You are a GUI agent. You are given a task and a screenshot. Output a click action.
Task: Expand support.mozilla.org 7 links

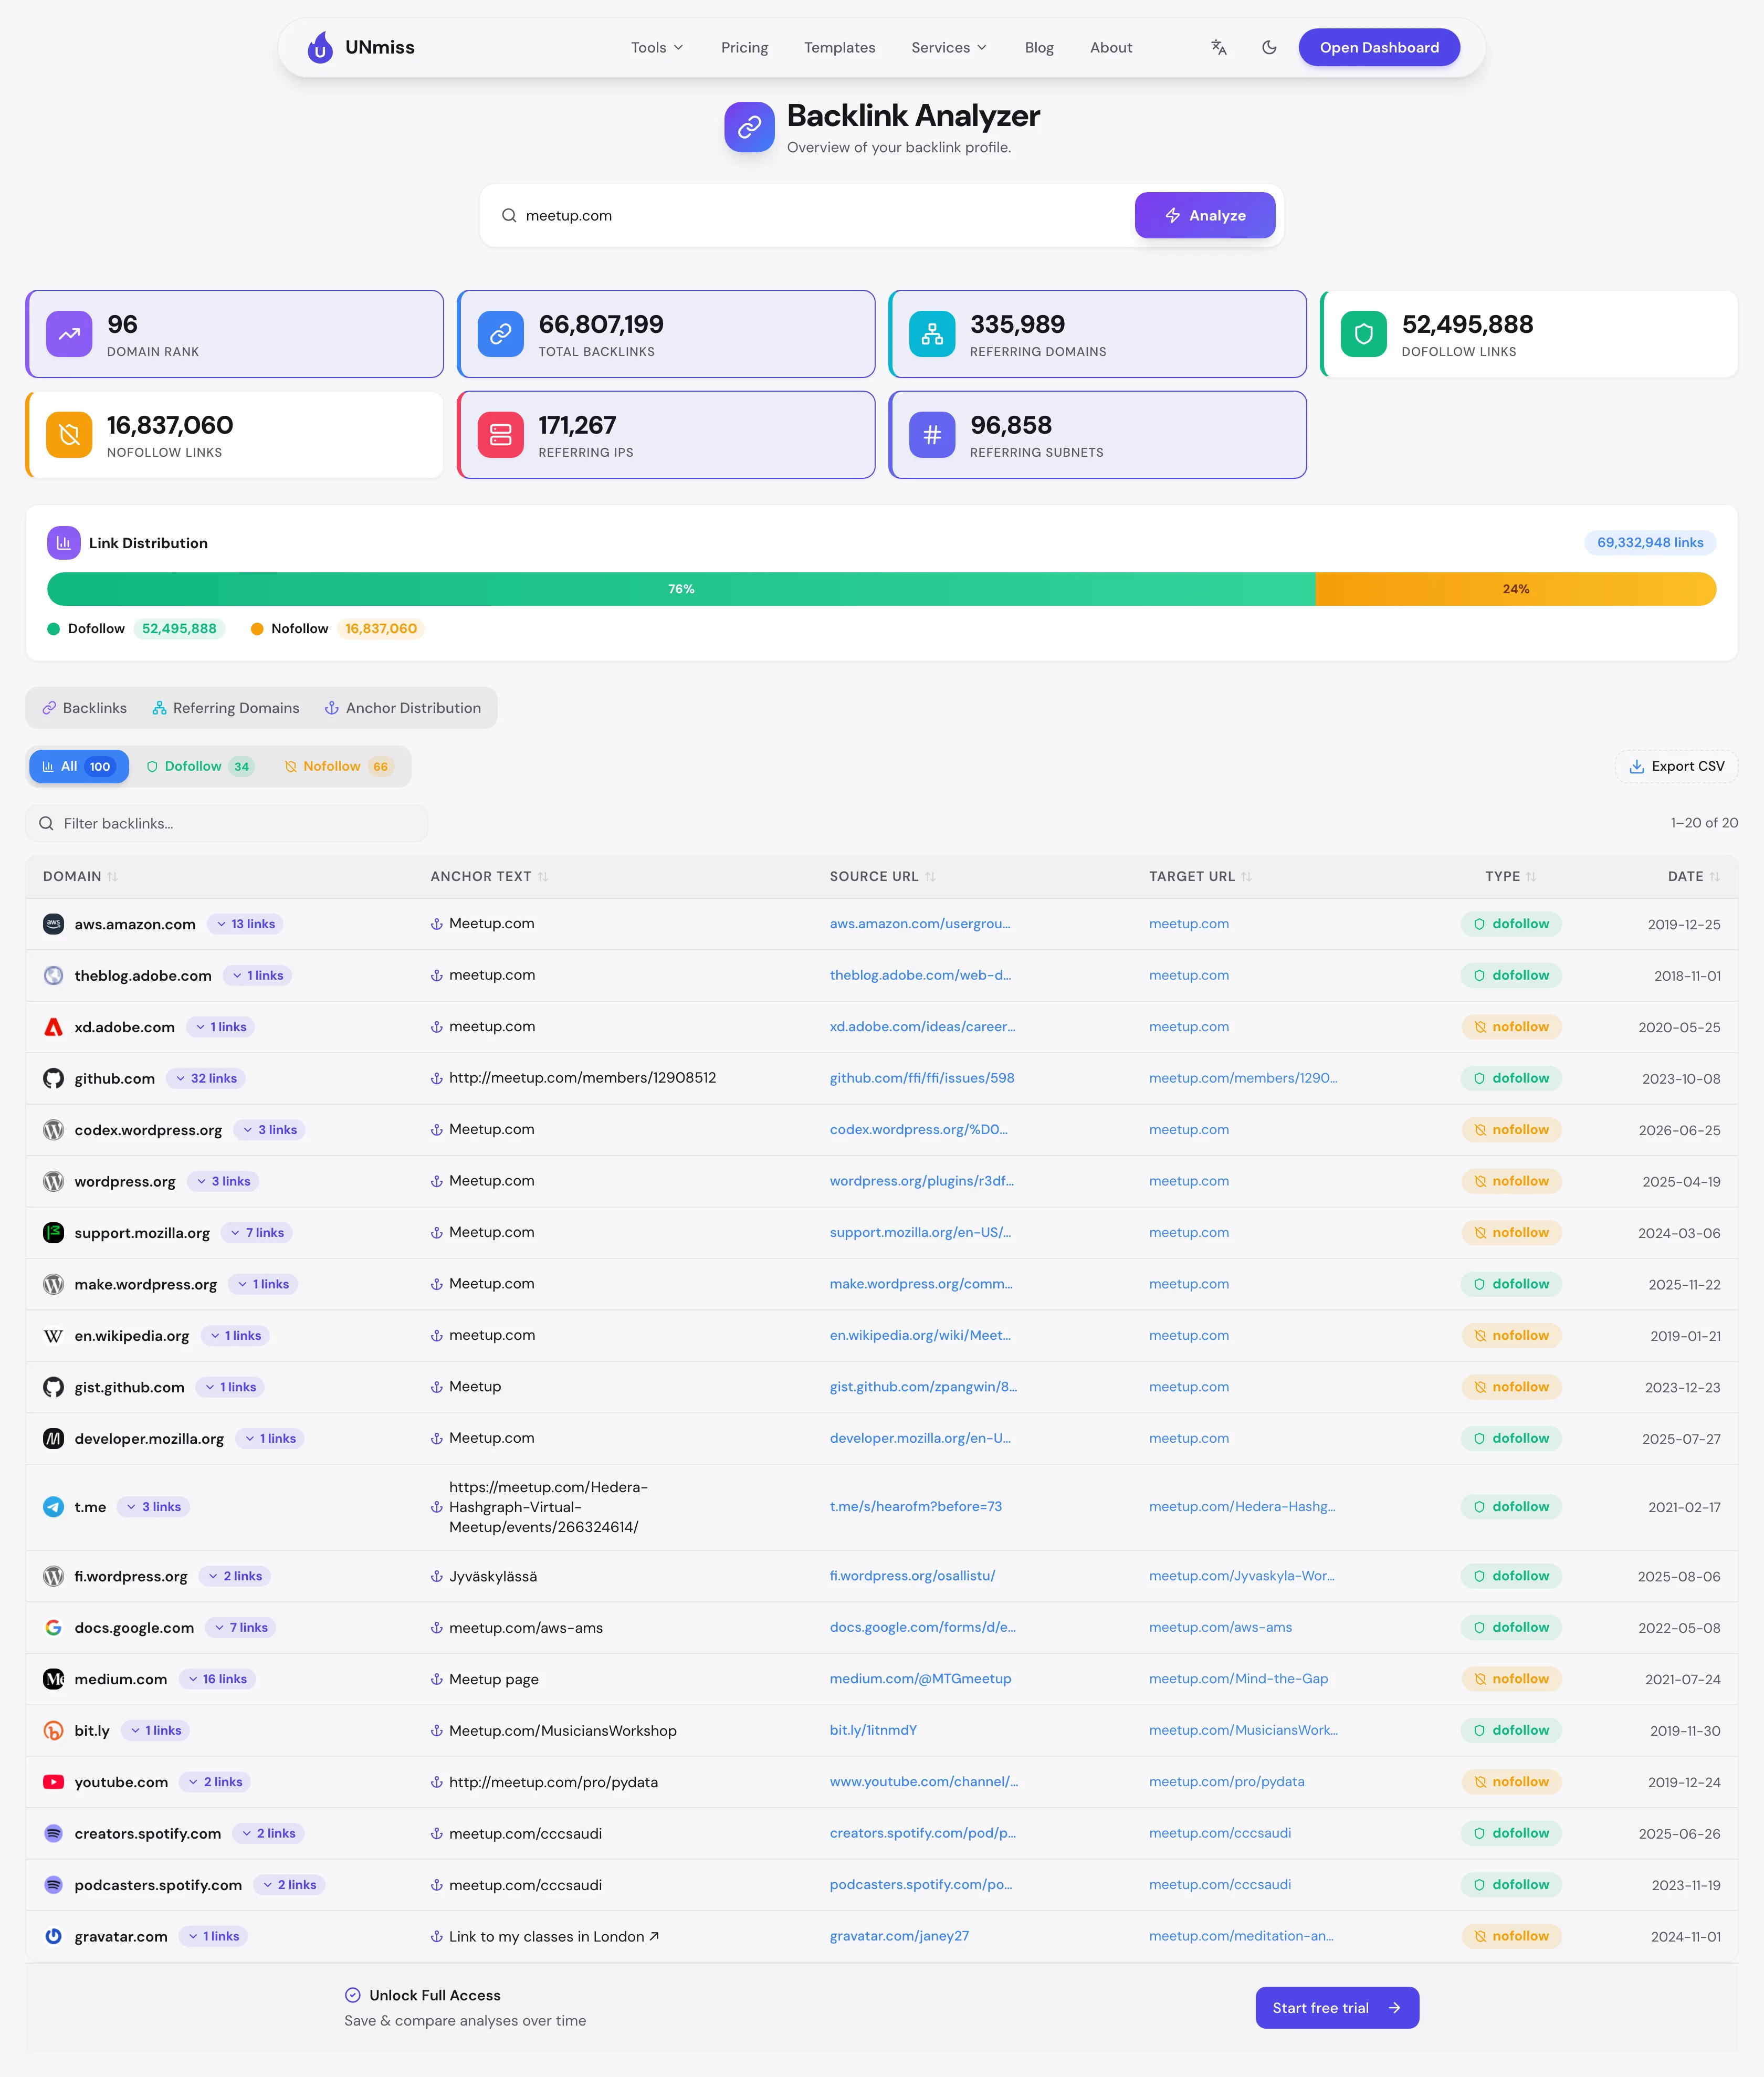point(256,1233)
